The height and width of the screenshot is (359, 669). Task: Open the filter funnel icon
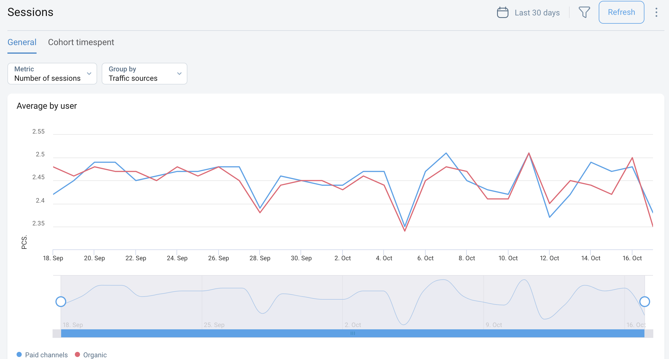(584, 12)
